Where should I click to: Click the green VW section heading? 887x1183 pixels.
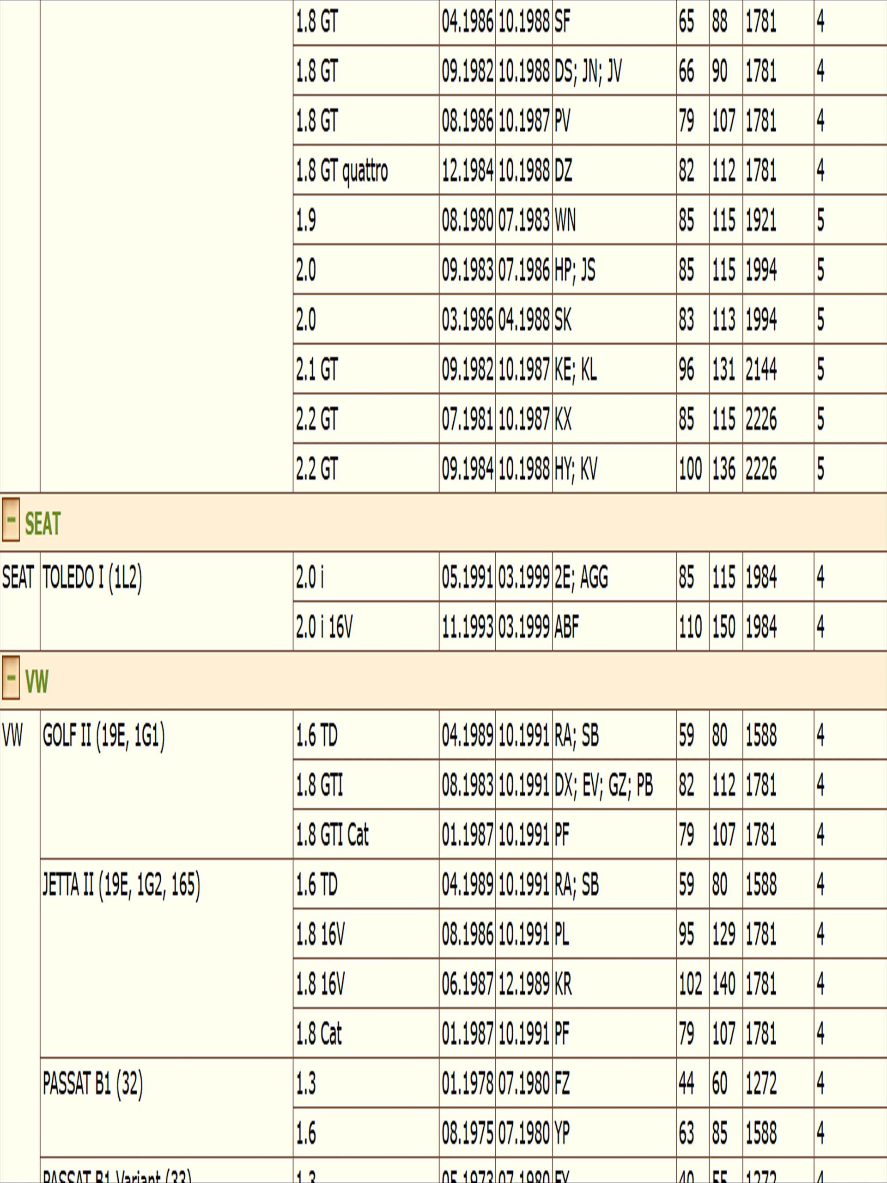(x=37, y=681)
